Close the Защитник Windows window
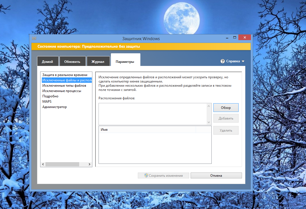306x209 pixels. 245,37
